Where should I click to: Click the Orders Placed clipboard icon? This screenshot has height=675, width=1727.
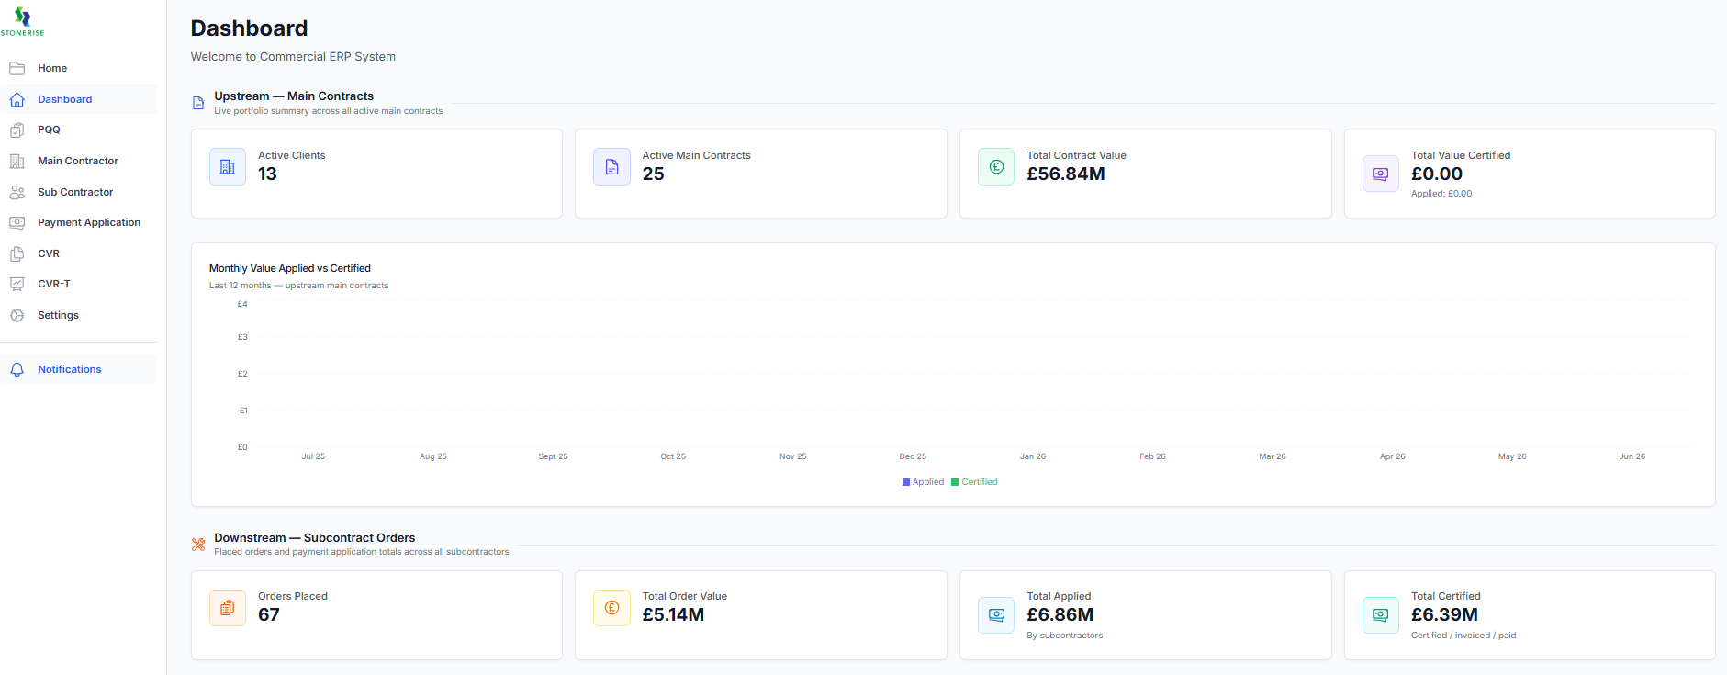(x=228, y=608)
